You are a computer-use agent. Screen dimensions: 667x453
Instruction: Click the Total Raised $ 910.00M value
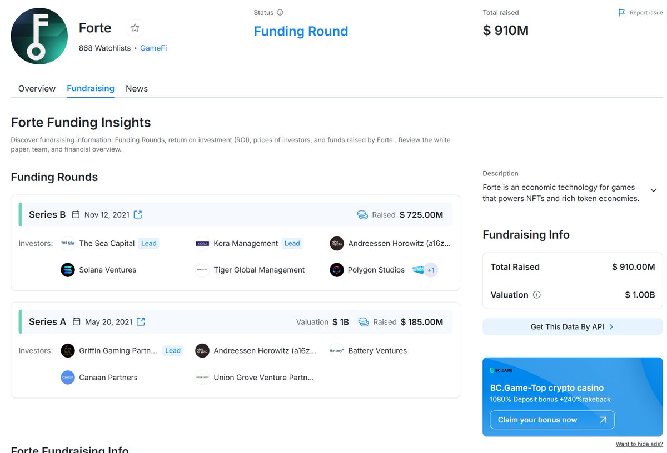point(634,267)
